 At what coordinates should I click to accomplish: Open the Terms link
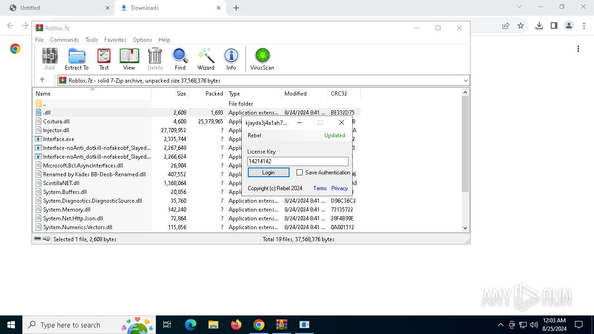[320, 188]
